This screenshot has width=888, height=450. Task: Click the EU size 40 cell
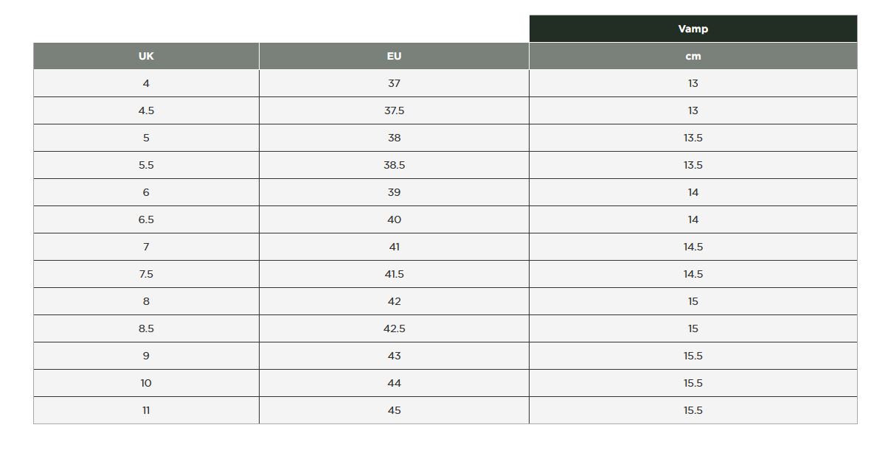[x=394, y=219]
